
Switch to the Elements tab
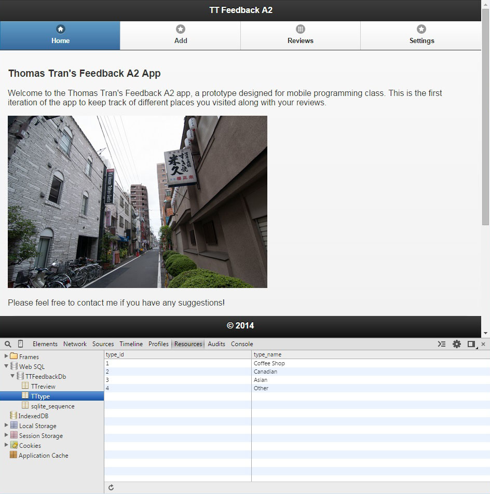click(45, 344)
